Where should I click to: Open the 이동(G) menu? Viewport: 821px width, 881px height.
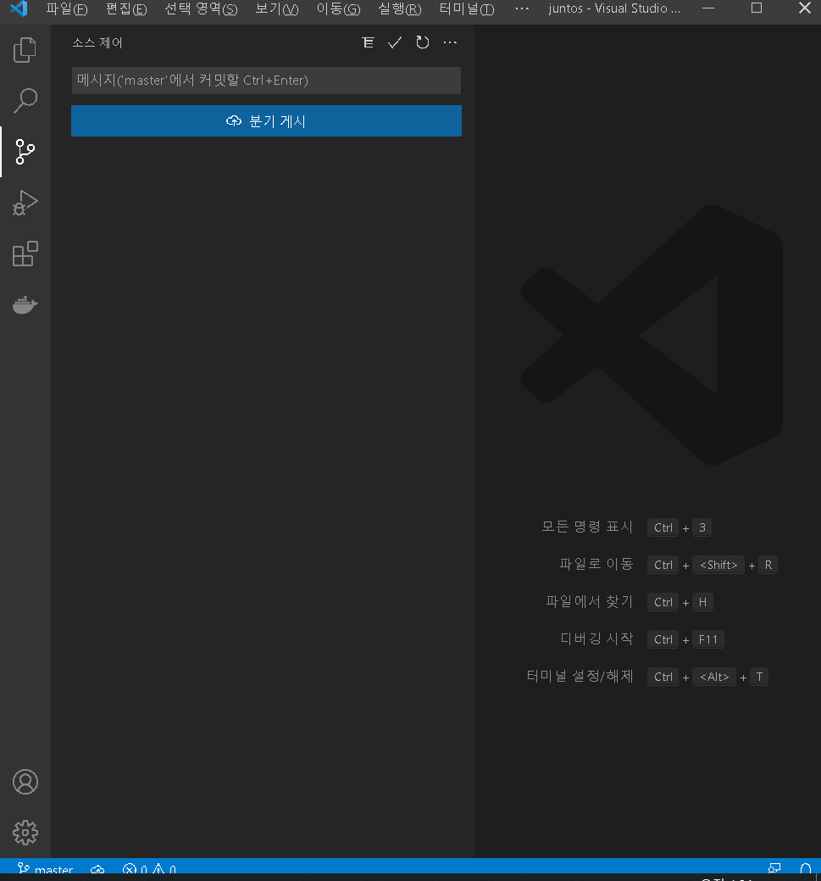tap(338, 9)
